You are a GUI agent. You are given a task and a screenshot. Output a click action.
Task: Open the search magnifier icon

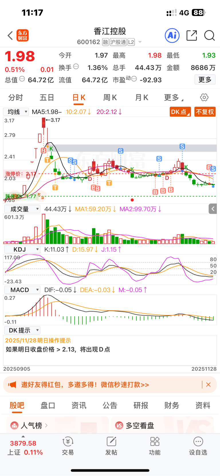point(209,36)
